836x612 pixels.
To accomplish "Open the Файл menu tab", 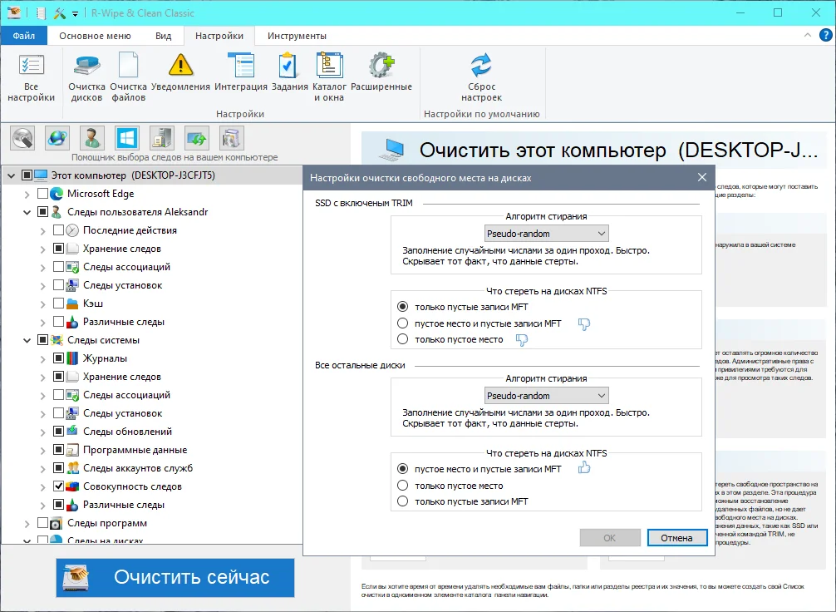I will coord(24,36).
